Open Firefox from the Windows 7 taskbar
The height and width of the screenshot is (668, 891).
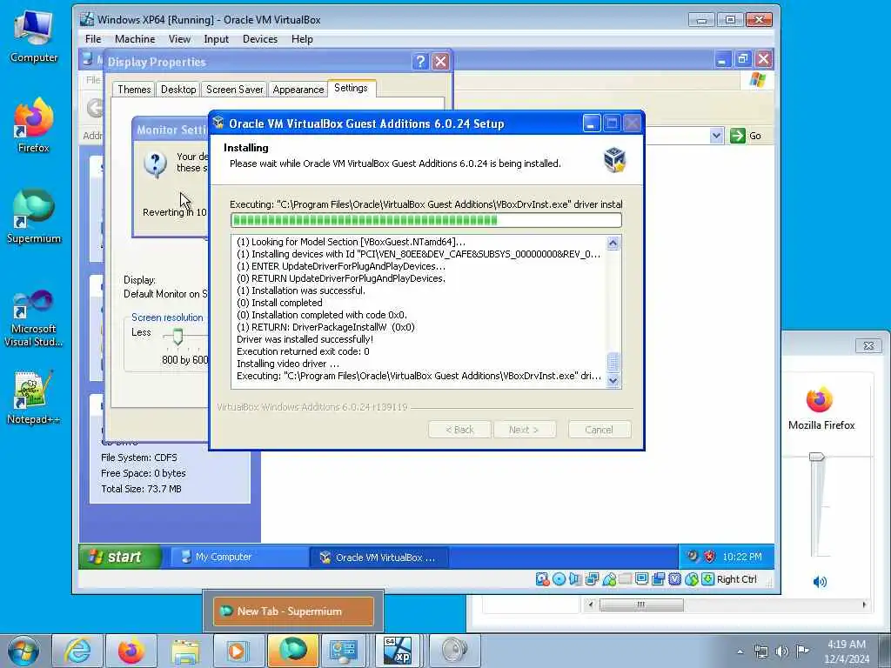pos(131,651)
